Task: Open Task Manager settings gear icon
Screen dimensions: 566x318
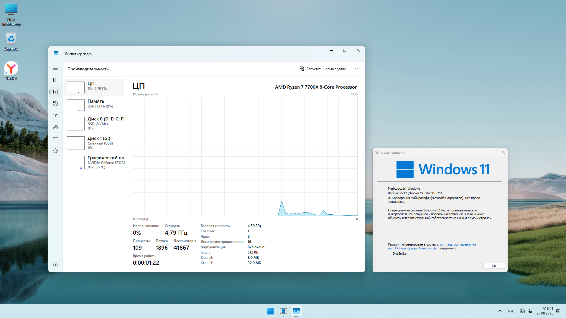Action: pyautogui.click(x=55, y=265)
